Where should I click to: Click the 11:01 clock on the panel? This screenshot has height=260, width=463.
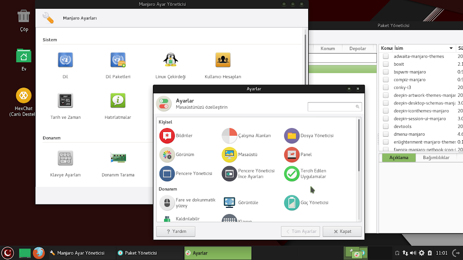coord(441,253)
